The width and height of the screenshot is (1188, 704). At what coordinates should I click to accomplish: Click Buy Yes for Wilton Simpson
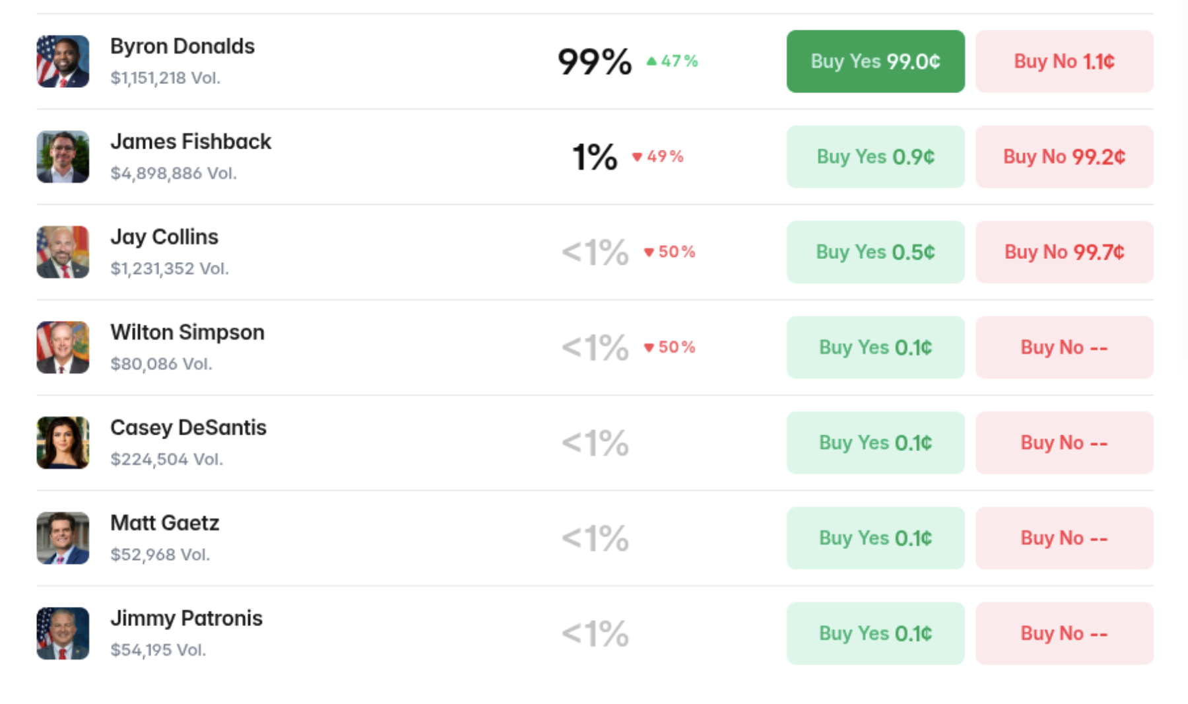tap(875, 347)
